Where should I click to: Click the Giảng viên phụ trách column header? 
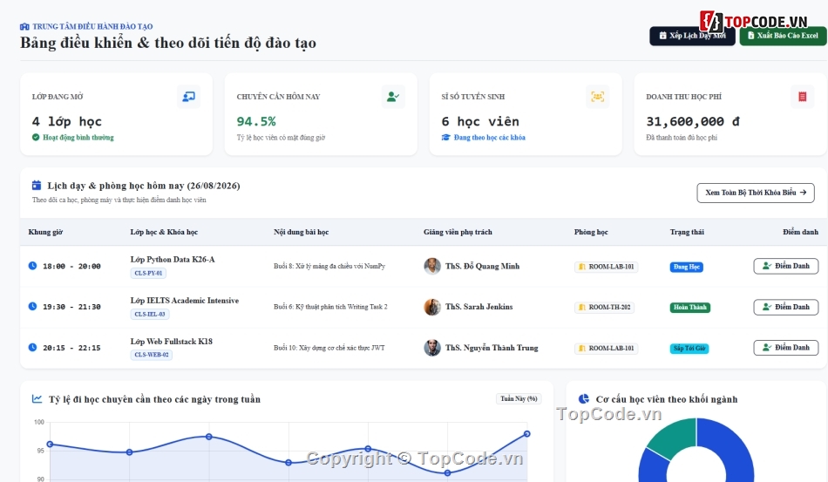click(x=458, y=232)
